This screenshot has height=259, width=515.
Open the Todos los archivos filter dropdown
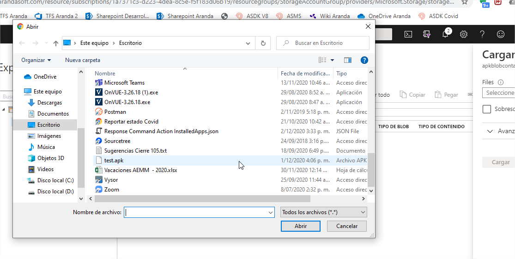coord(324,212)
